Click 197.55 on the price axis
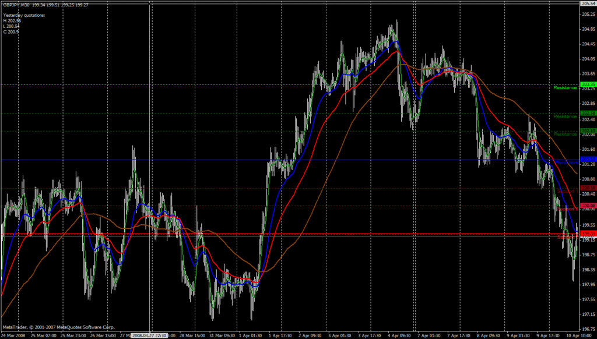597x339 pixels. pyautogui.click(x=589, y=300)
